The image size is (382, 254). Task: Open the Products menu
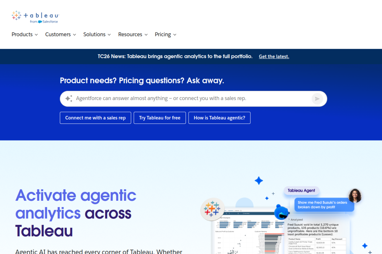click(x=25, y=35)
